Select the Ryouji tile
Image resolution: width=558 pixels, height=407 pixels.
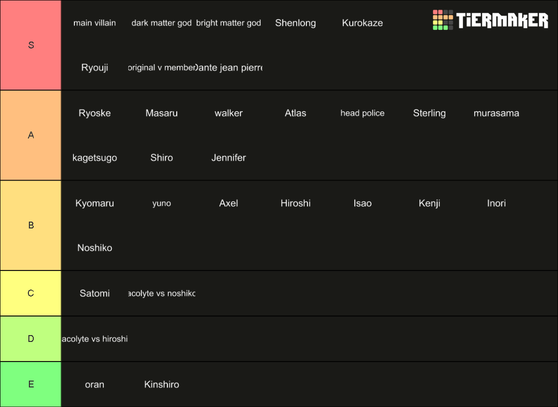pos(94,68)
